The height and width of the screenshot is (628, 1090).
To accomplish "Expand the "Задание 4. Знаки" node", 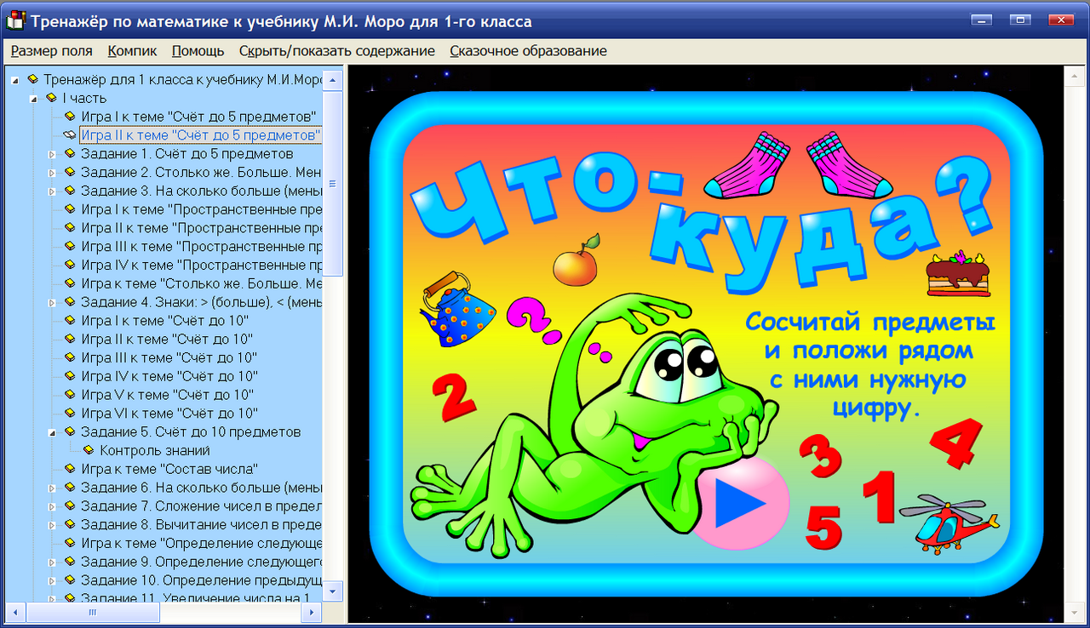I will [52, 302].
